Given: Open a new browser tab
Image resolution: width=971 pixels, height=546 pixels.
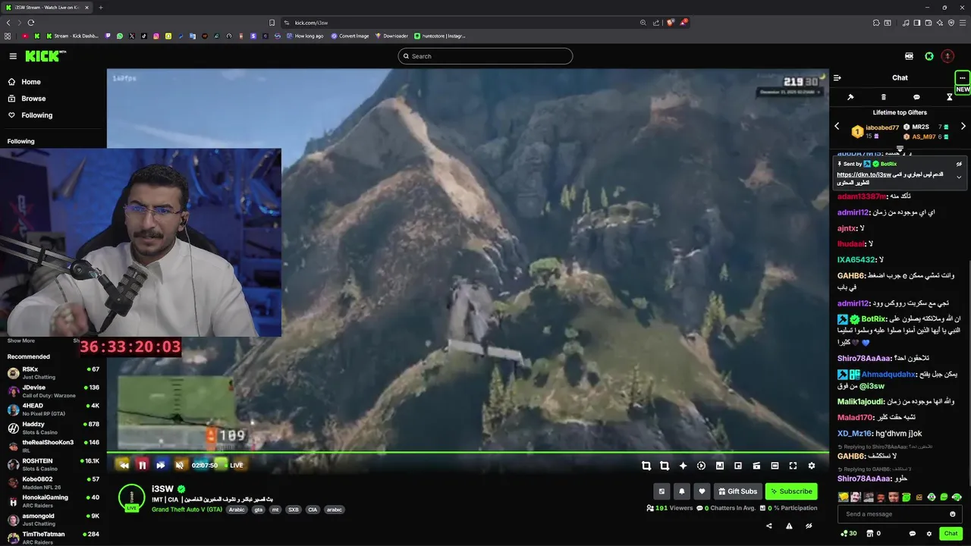Looking at the screenshot, I should [x=100, y=8].
